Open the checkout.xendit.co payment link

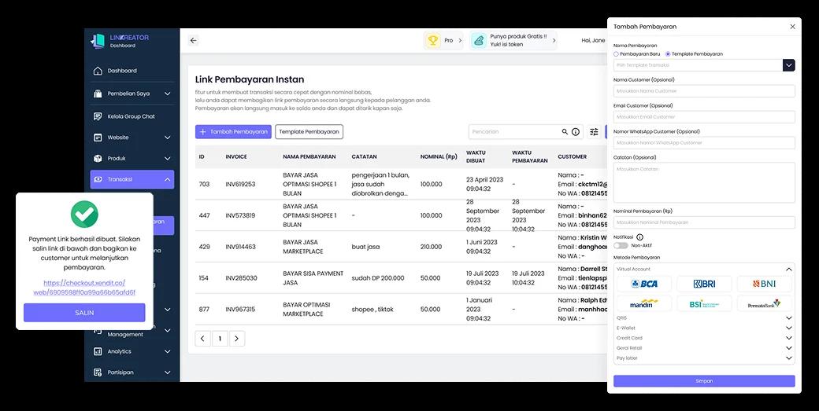[84, 288]
